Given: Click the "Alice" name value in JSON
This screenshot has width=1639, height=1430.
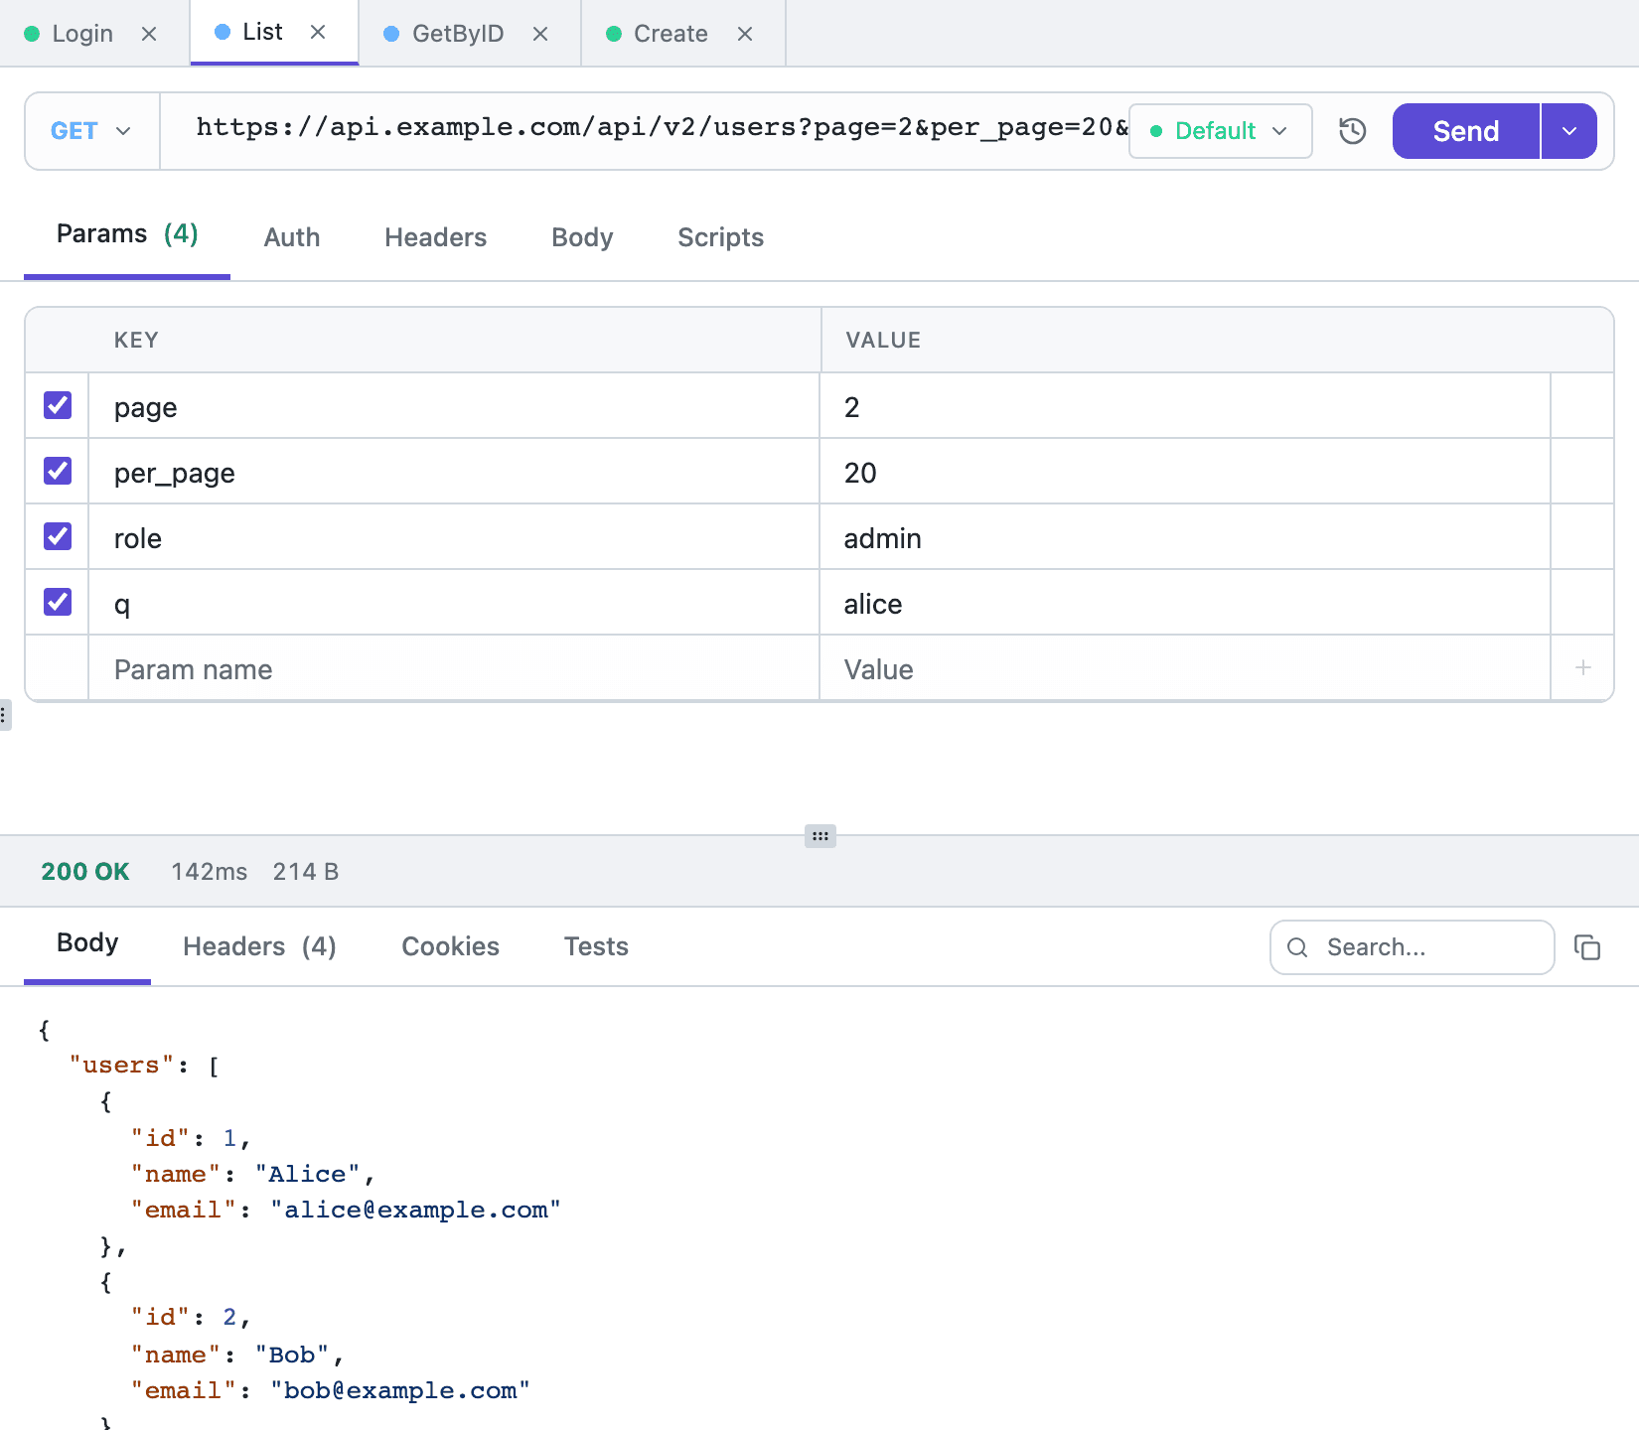Looking at the screenshot, I should [x=307, y=1174].
